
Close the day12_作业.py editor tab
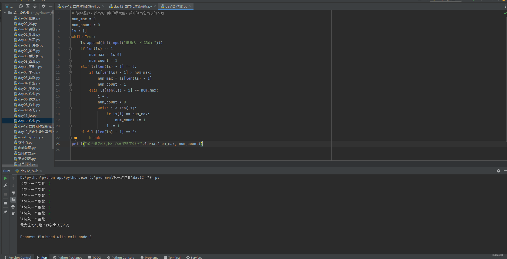click(x=190, y=6)
